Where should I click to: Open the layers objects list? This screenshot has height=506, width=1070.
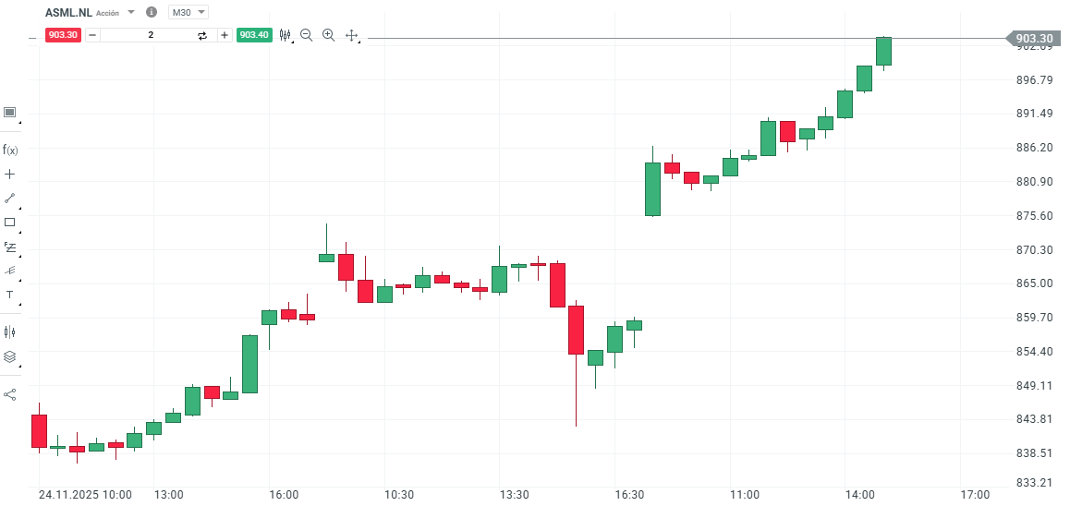pyautogui.click(x=10, y=356)
